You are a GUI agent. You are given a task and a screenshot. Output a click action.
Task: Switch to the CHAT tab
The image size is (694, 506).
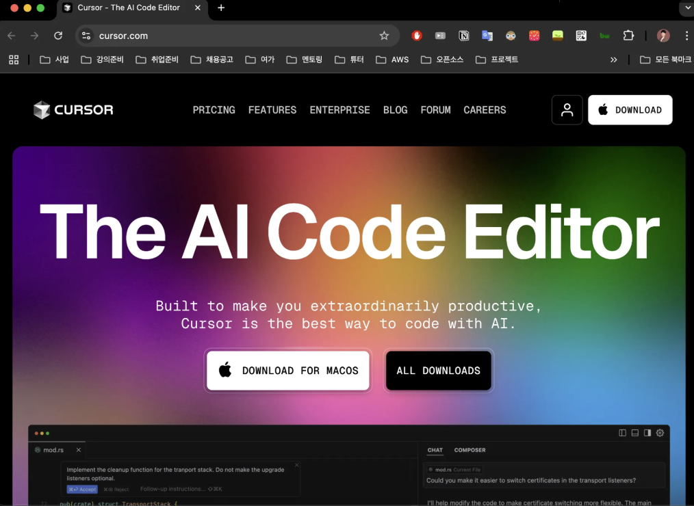(x=435, y=450)
